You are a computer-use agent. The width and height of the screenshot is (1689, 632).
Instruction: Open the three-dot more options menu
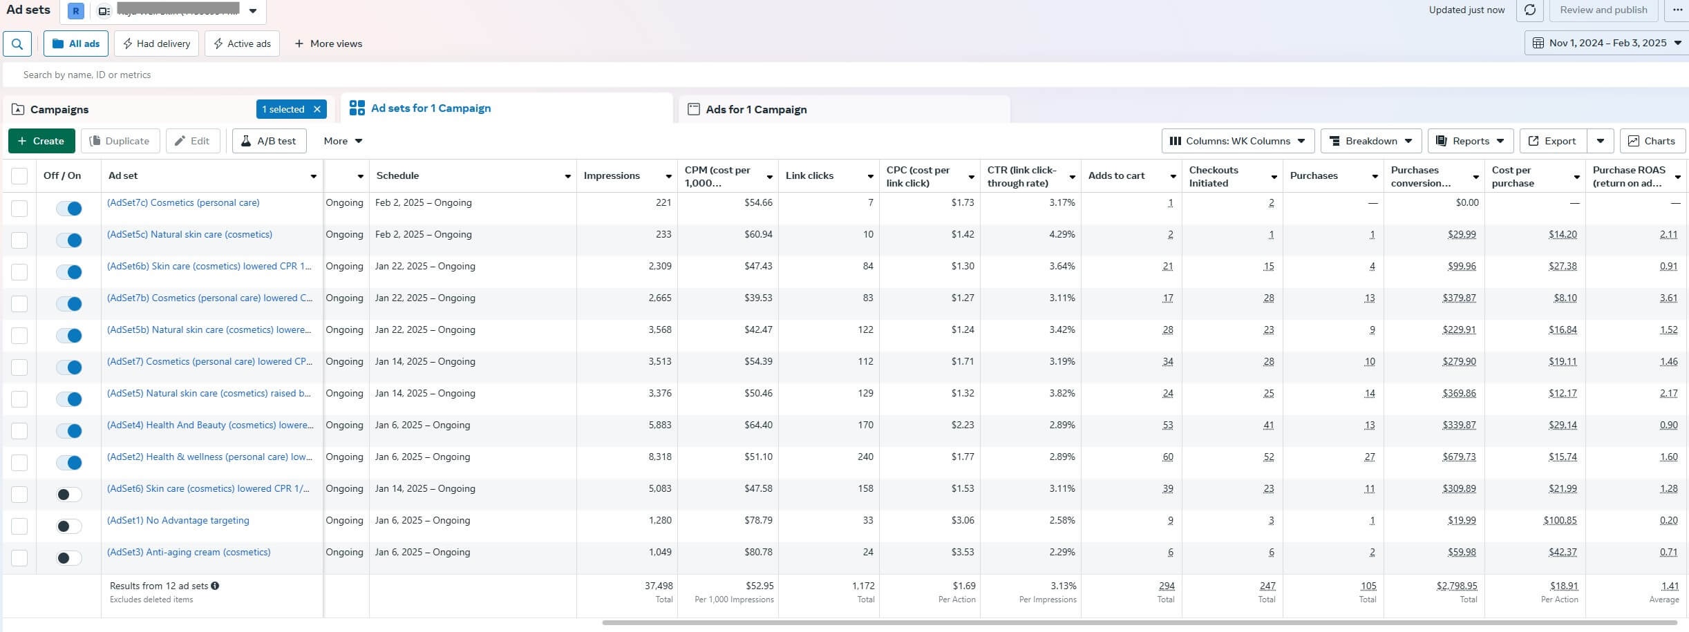click(1677, 10)
